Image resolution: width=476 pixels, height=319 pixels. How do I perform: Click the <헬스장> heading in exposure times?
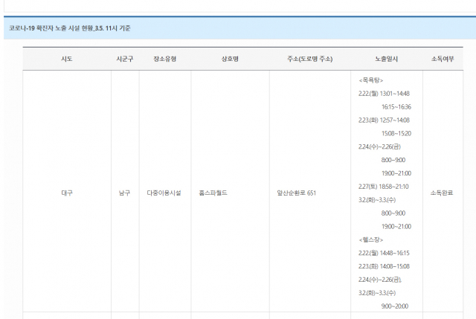coord(371,239)
